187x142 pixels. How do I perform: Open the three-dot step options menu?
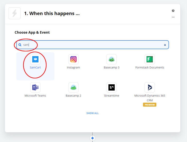[x=173, y=17]
